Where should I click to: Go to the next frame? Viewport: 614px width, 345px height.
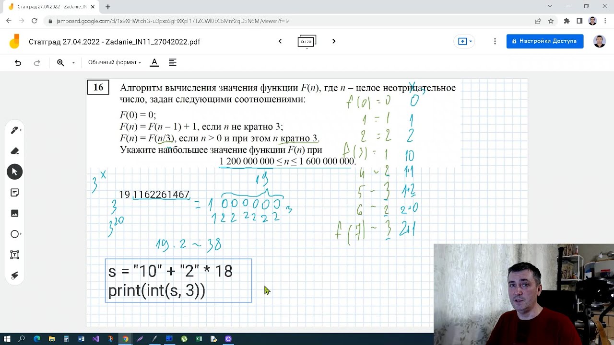pyautogui.click(x=334, y=41)
